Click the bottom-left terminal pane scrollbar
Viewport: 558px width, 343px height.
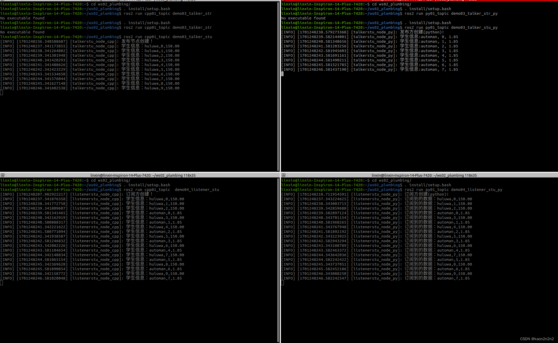click(x=278, y=260)
